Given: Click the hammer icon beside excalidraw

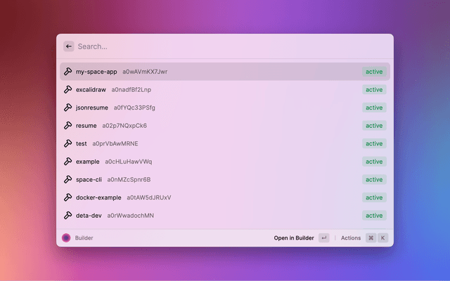Looking at the screenshot, I should point(68,90).
